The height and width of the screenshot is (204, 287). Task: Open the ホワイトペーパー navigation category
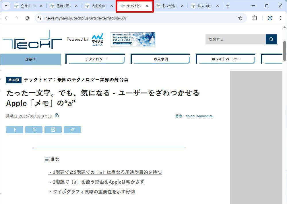click(226, 59)
